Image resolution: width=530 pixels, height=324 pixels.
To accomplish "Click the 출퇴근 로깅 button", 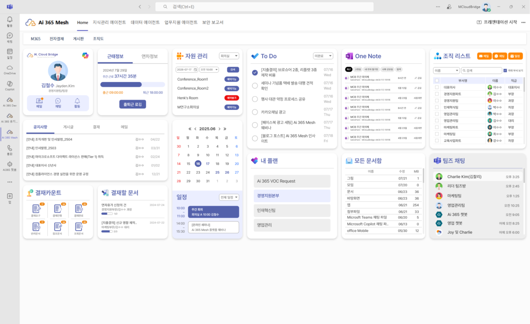I will [x=132, y=104].
